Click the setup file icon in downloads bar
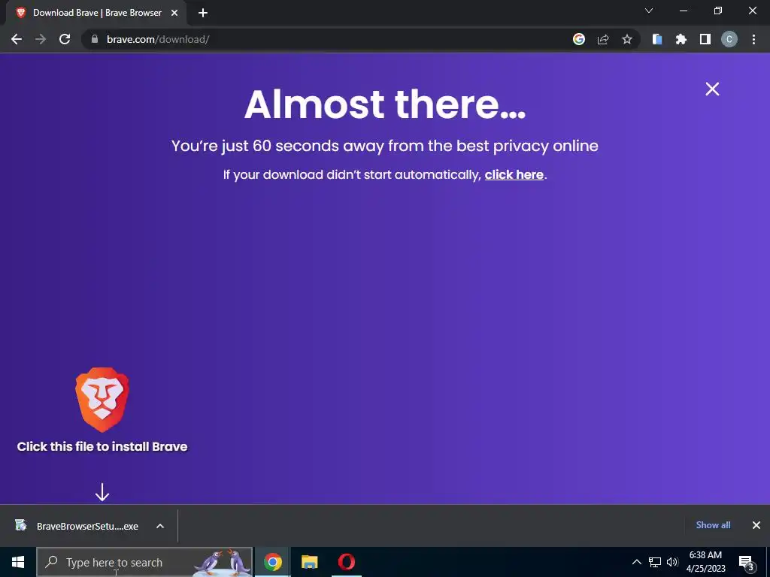Viewport: 770px width, 577px height. coord(20,525)
